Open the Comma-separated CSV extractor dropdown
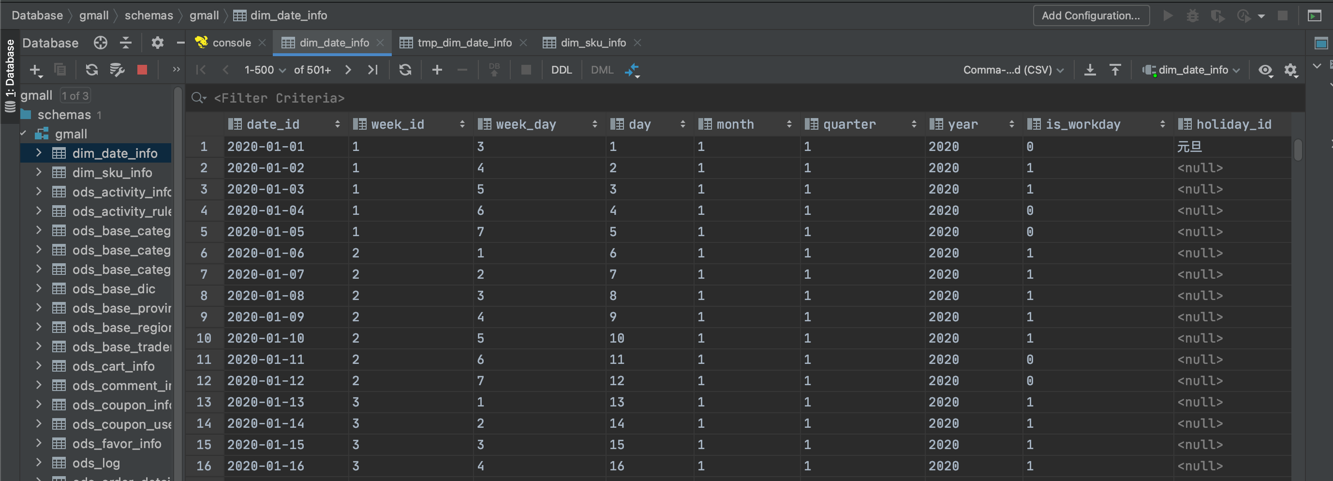The width and height of the screenshot is (1333, 481). [1013, 70]
